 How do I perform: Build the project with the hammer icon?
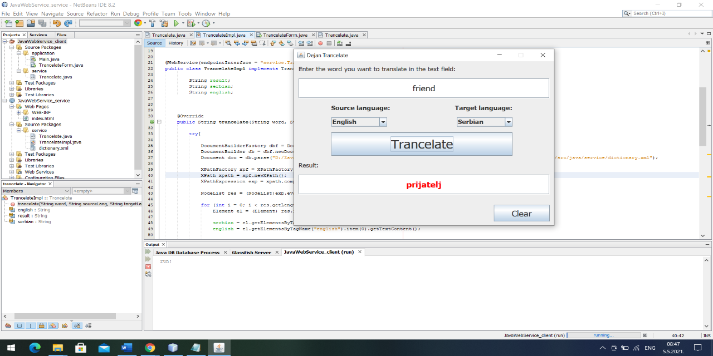click(x=153, y=23)
